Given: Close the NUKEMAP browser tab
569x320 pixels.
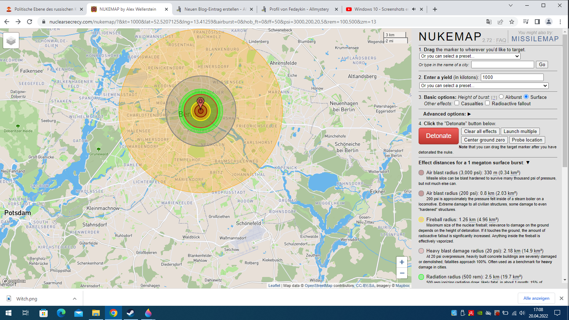Looking at the screenshot, I should (166, 9).
